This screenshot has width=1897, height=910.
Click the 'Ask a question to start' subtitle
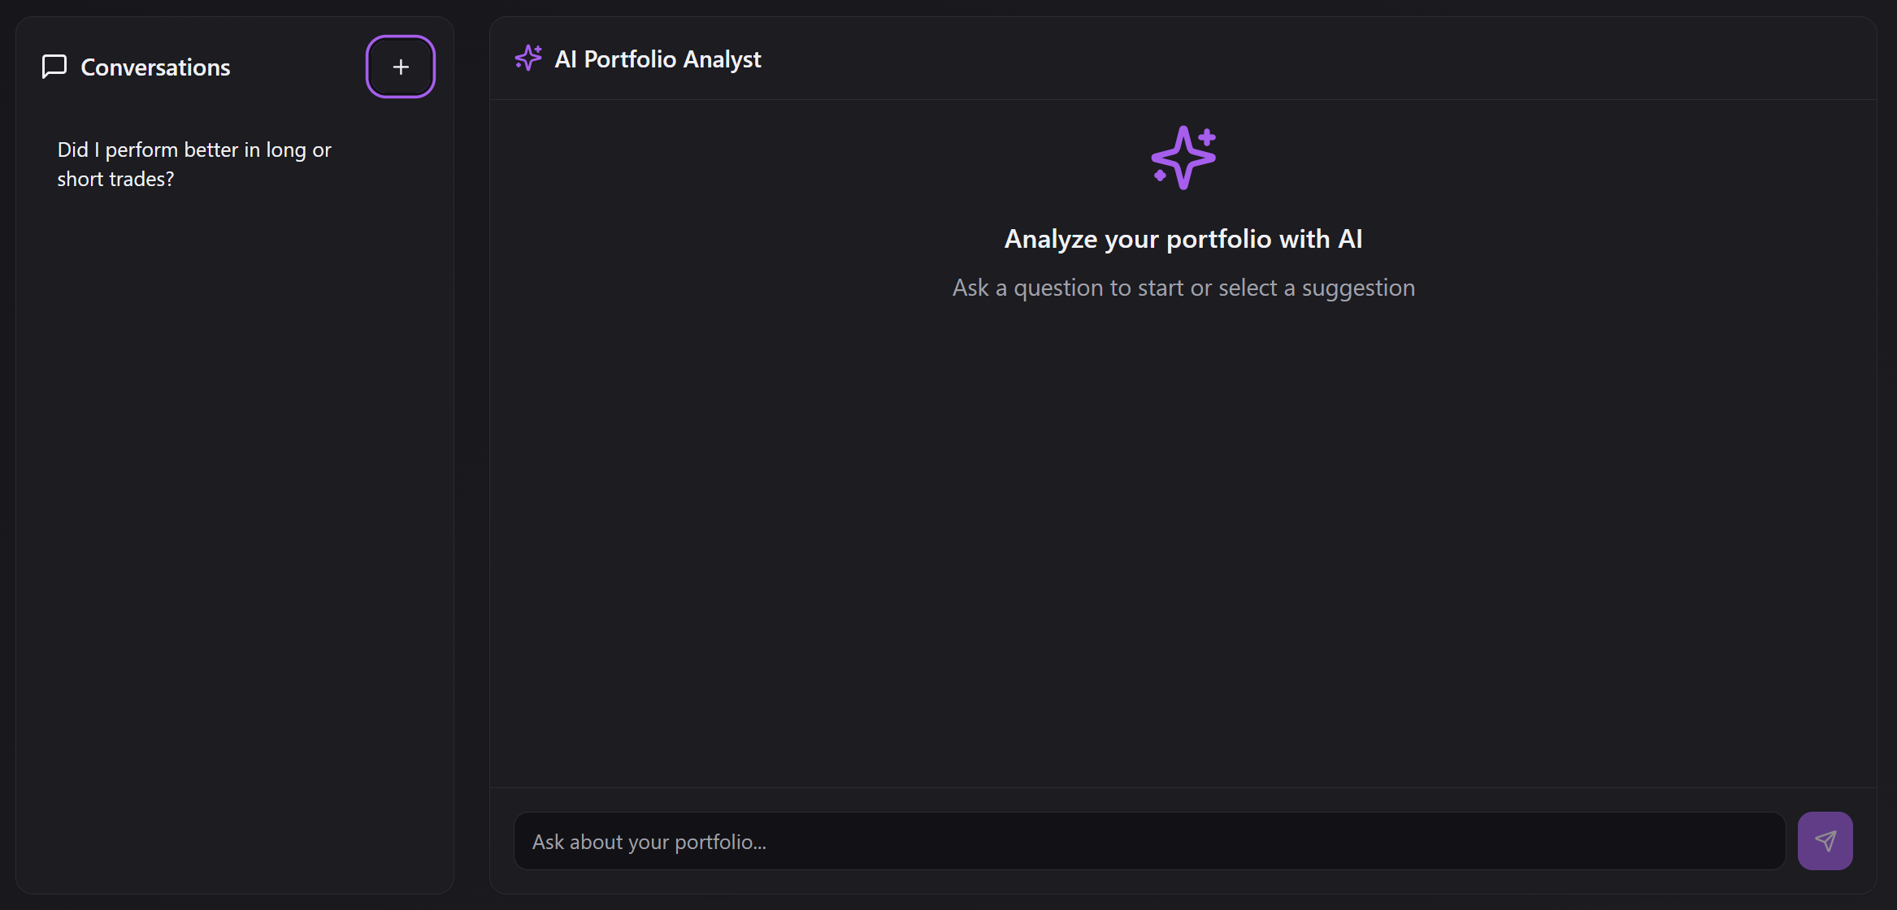(x=1183, y=288)
